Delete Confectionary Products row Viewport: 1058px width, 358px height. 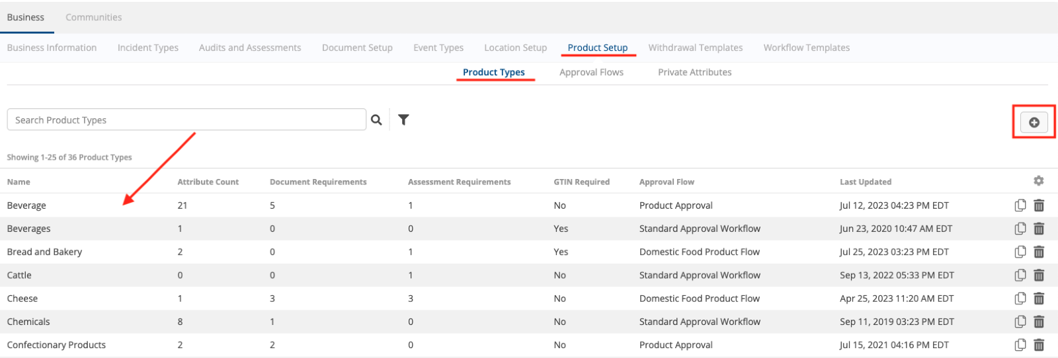coord(1039,345)
